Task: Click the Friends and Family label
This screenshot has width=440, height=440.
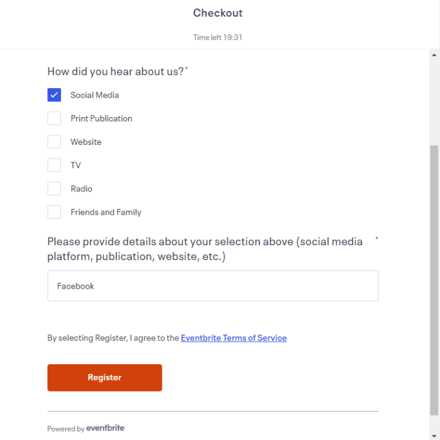Action: (x=105, y=212)
